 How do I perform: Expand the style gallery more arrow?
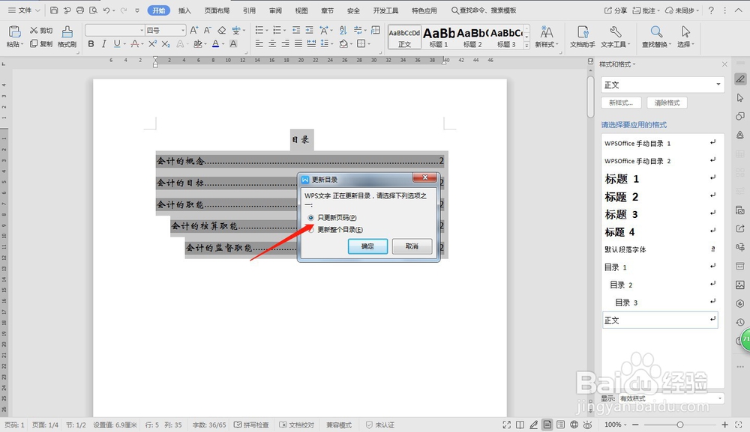pyautogui.click(x=526, y=46)
